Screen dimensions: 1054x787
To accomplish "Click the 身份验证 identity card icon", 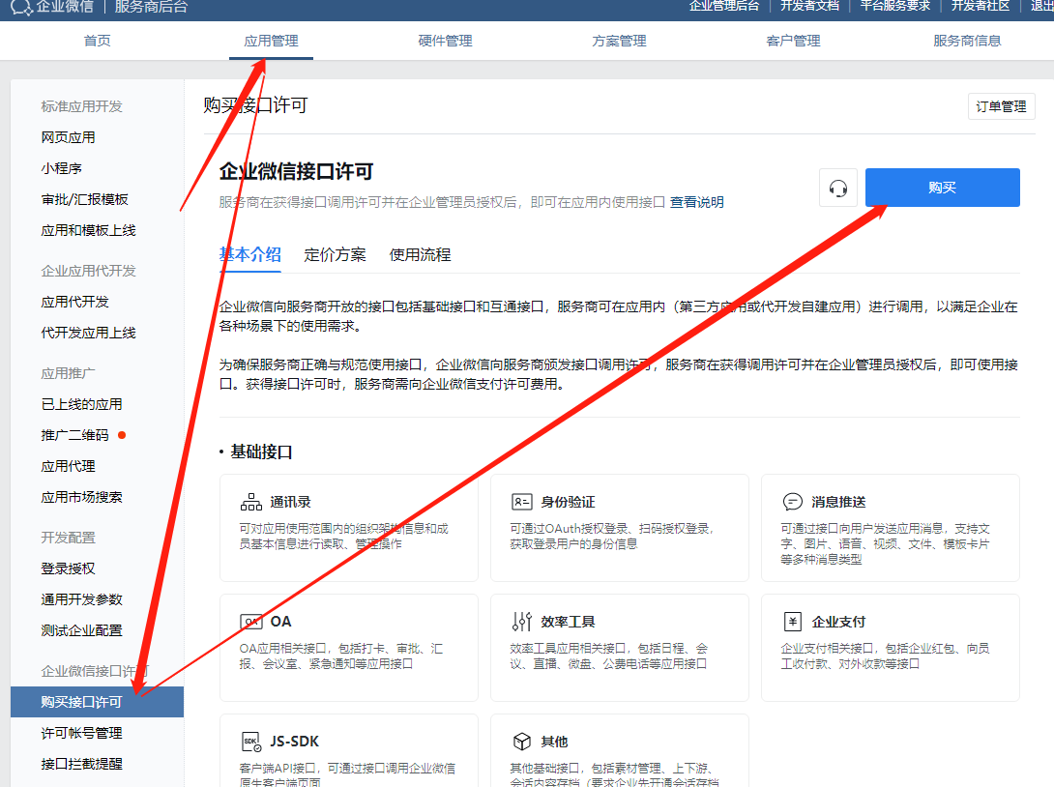I will click(x=522, y=502).
